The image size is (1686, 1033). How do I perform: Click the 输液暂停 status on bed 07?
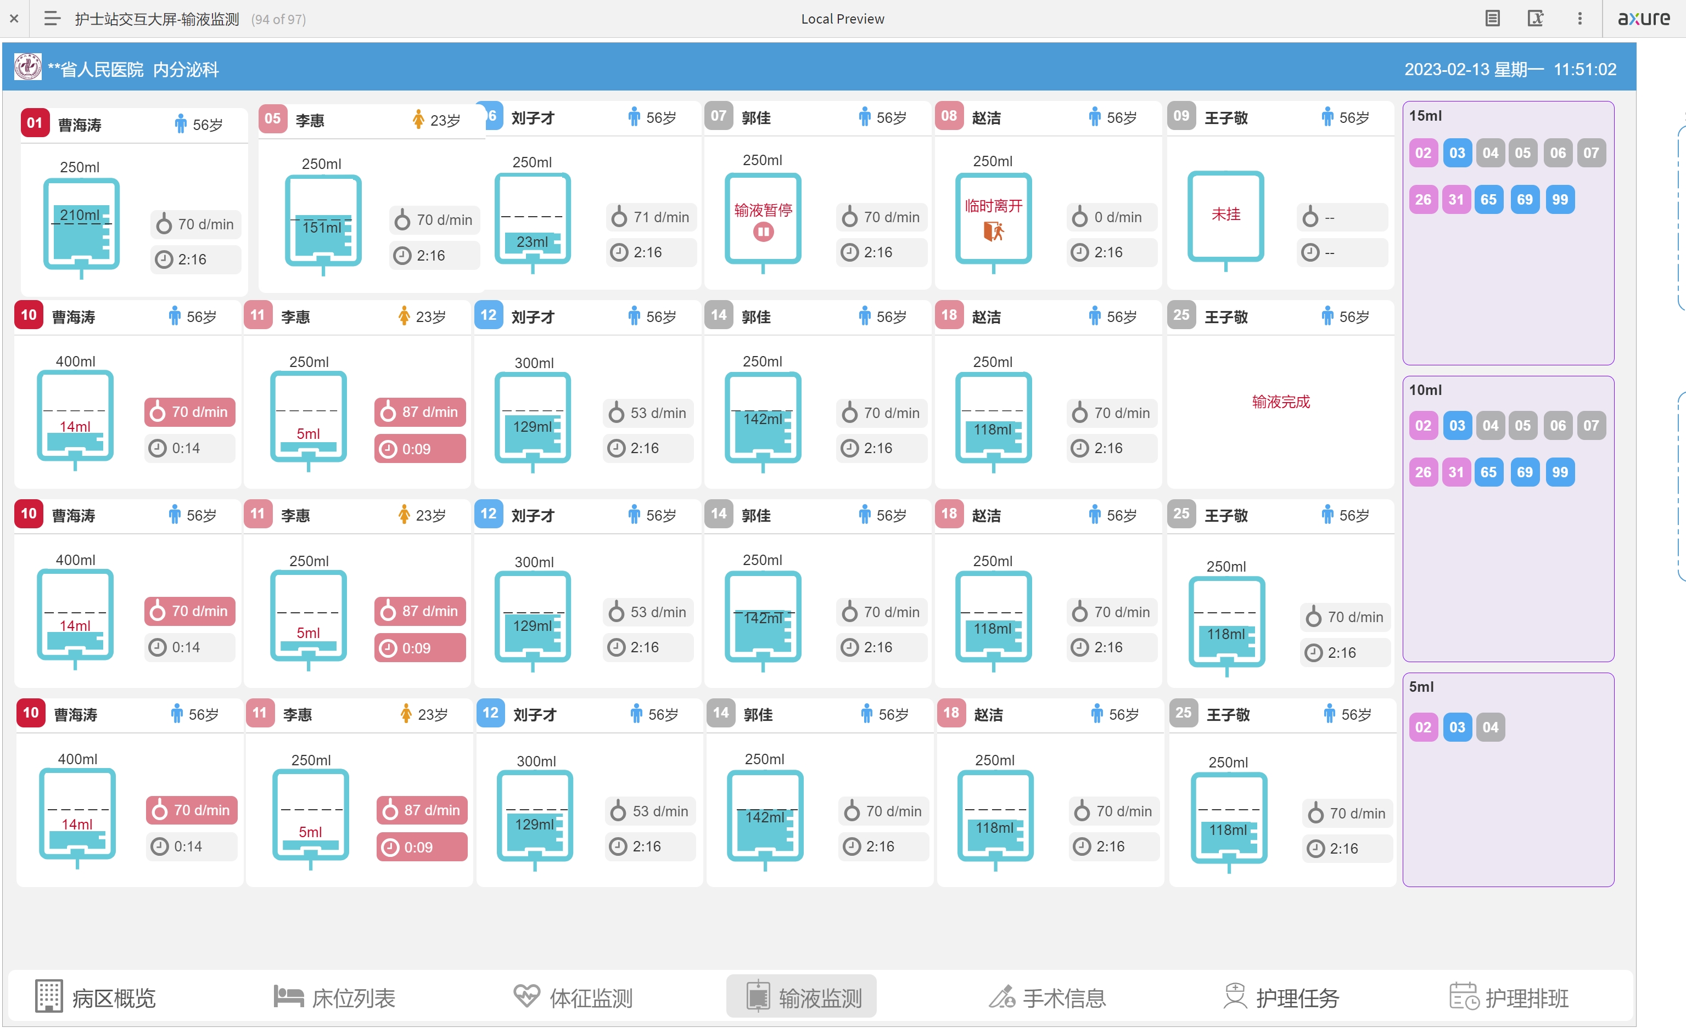(x=763, y=210)
